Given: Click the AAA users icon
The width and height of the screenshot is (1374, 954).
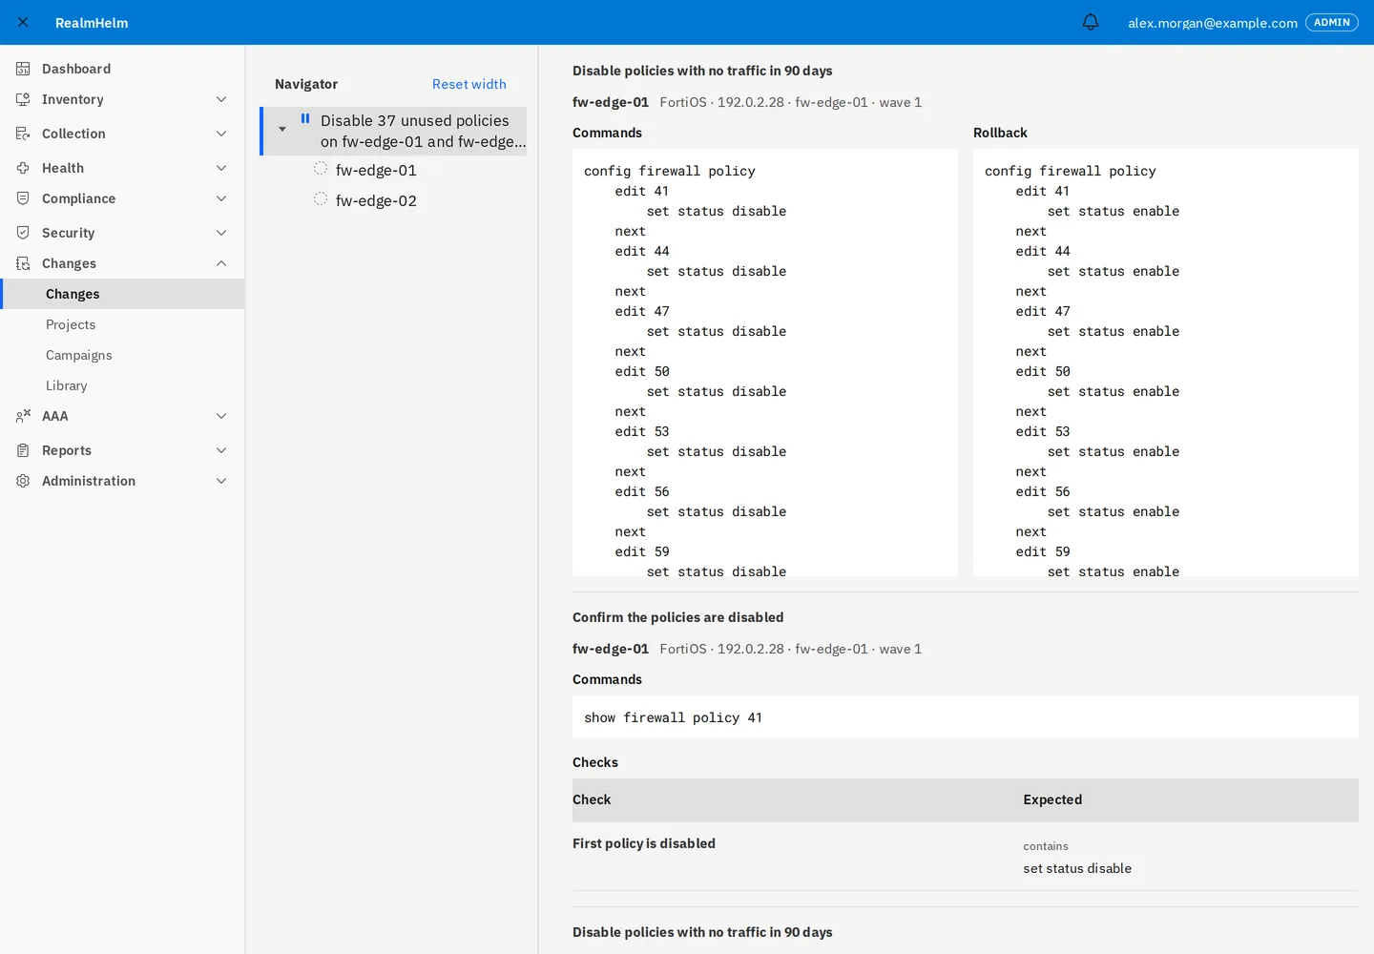Looking at the screenshot, I should (23, 416).
